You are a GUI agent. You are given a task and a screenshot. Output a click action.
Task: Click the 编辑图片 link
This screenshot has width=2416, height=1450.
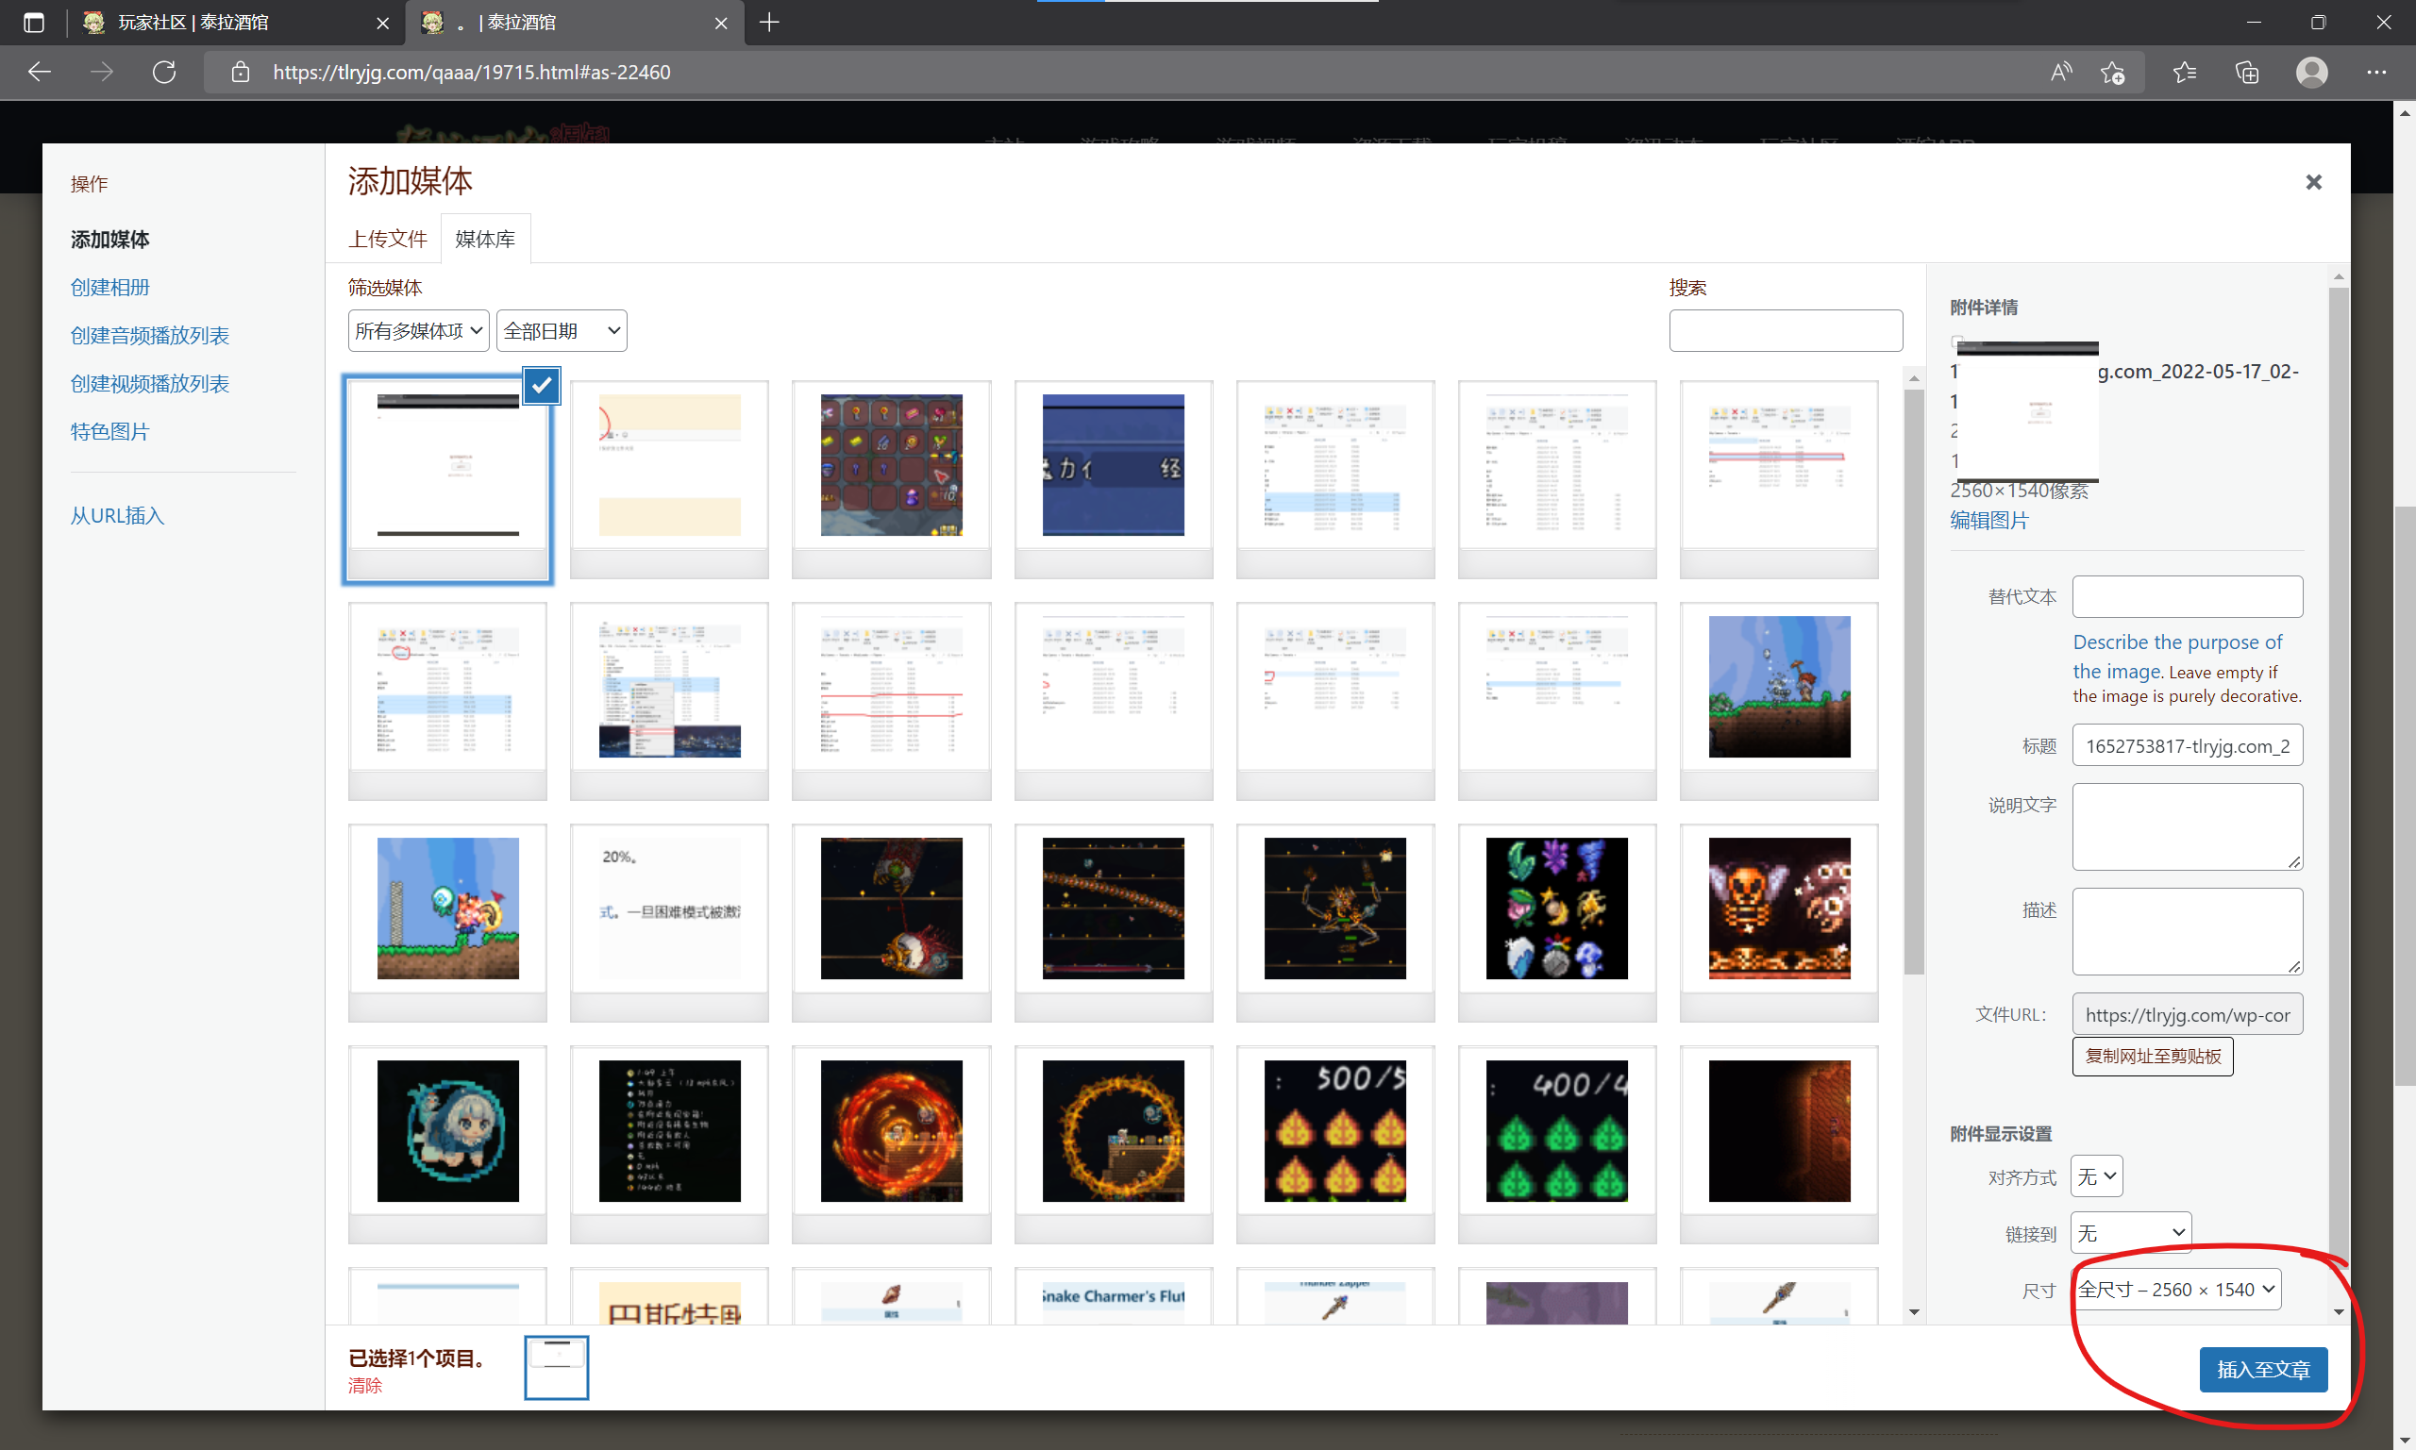(1988, 521)
